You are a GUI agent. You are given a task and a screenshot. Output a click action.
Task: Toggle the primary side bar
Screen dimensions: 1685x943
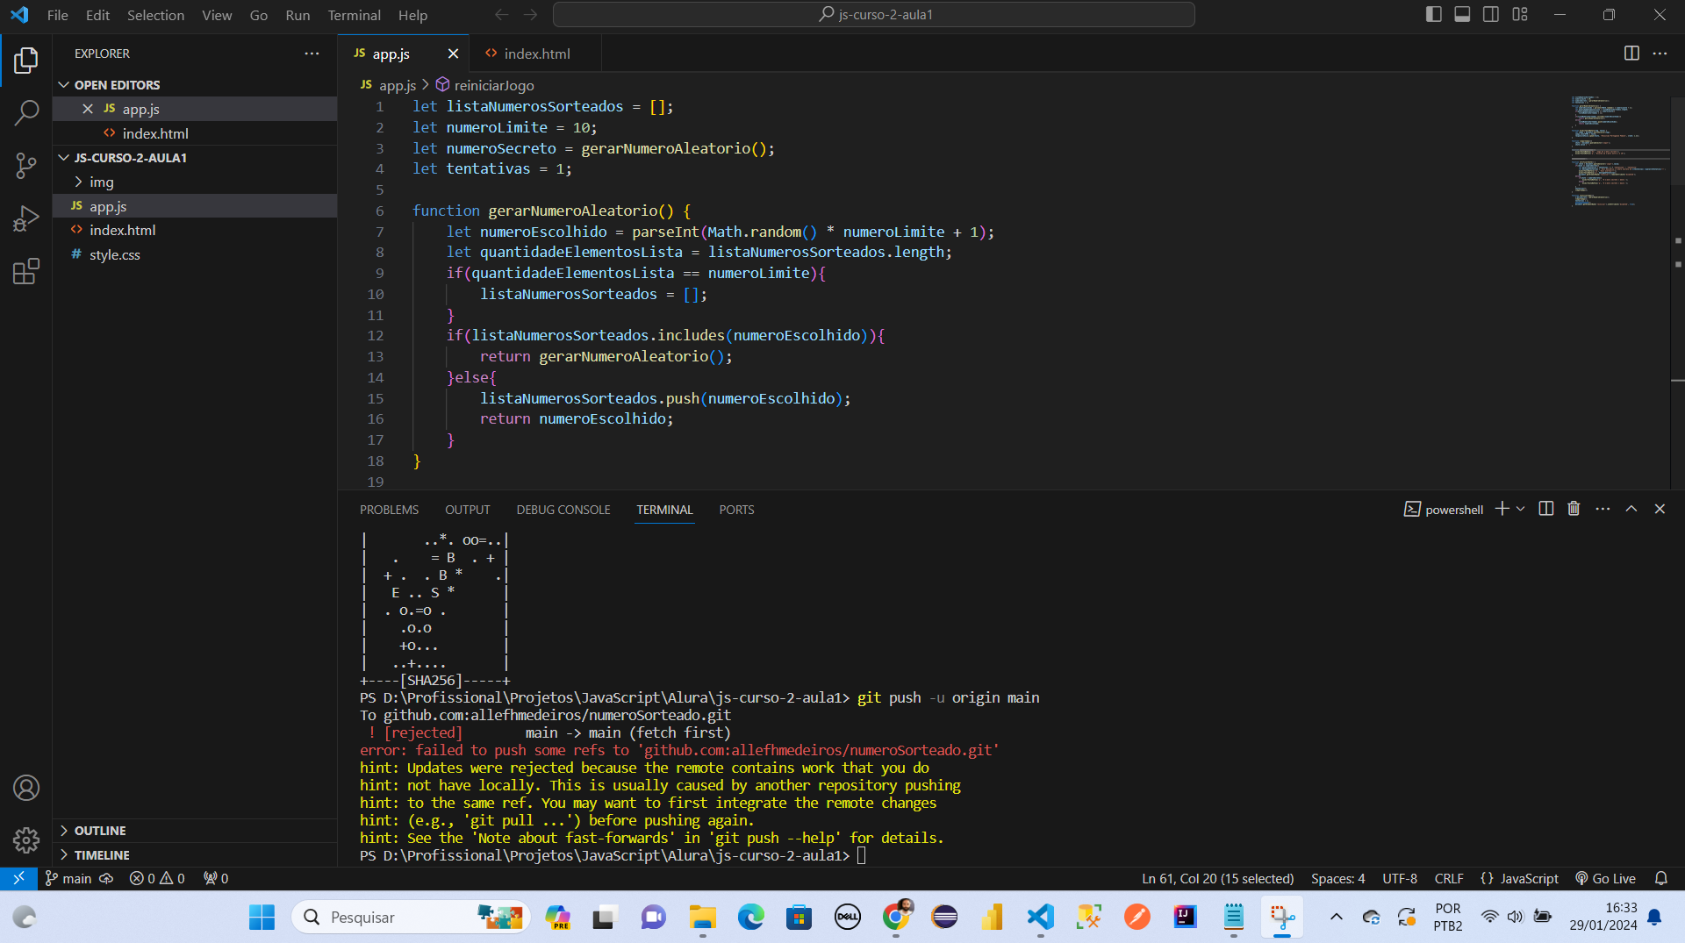(x=1433, y=14)
